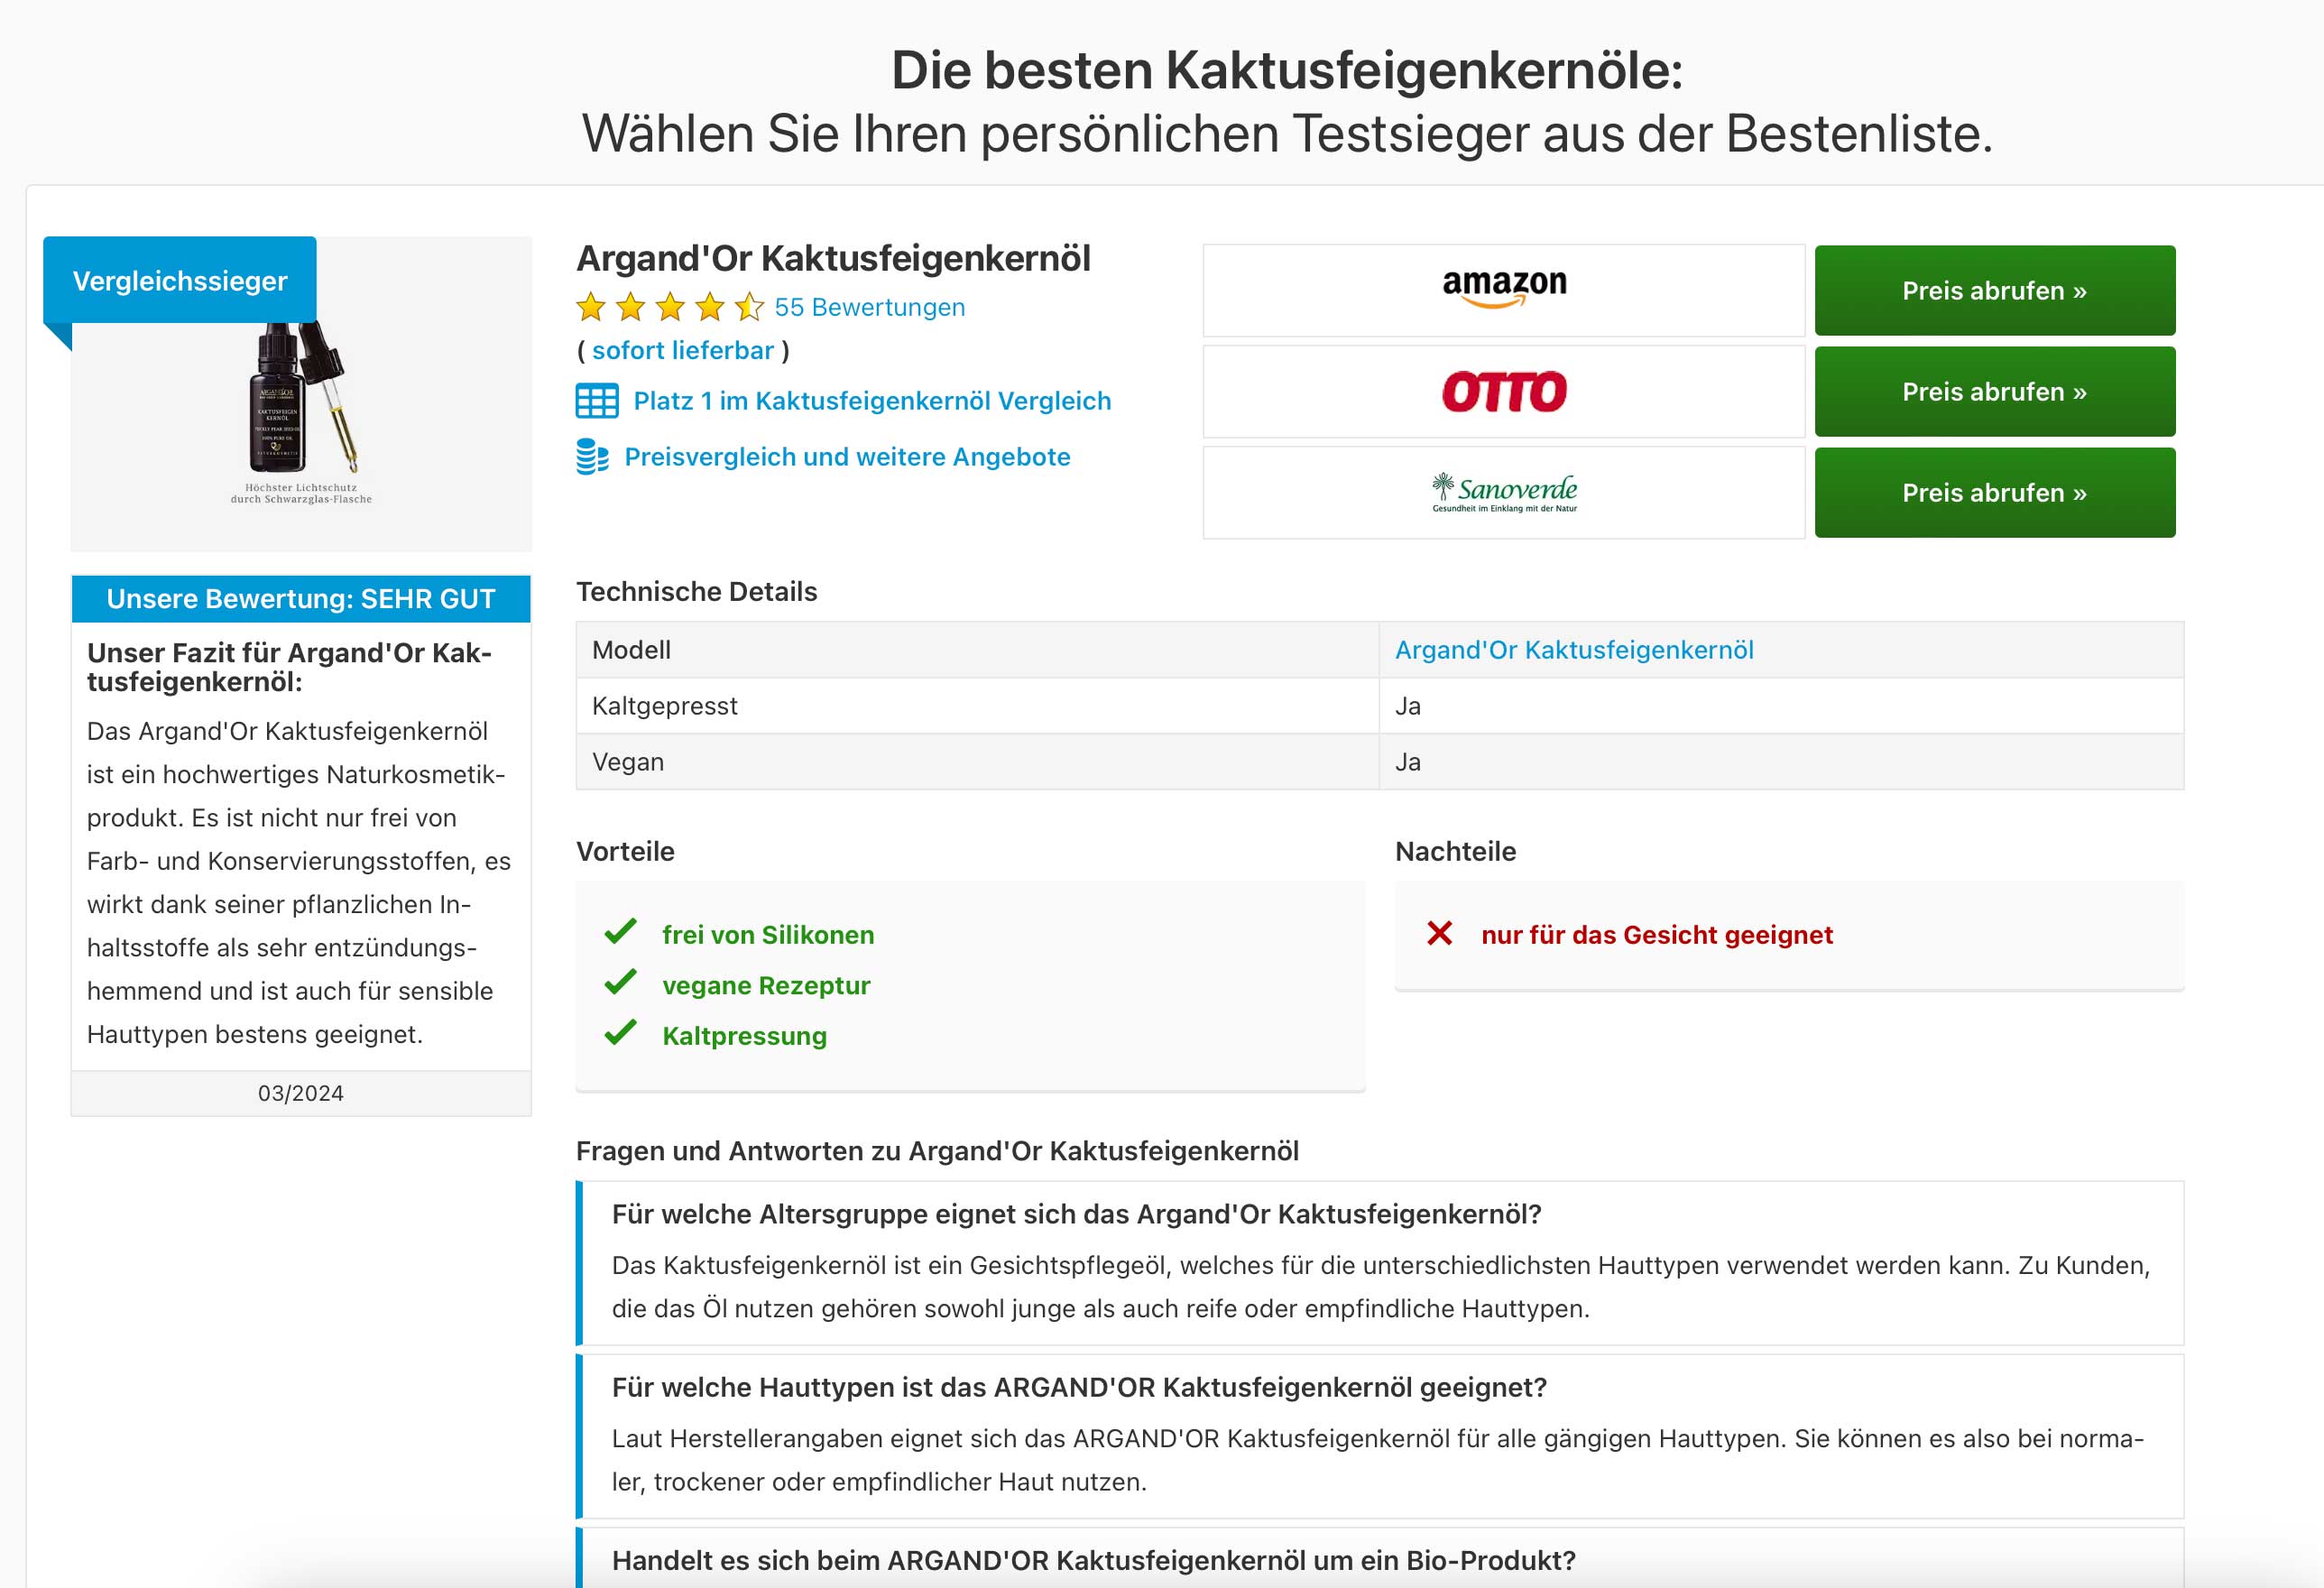Open the 55 Bewertungen link
Image resolution: width=2324 pixels, height=1588 pixels.
pos(870,307)
